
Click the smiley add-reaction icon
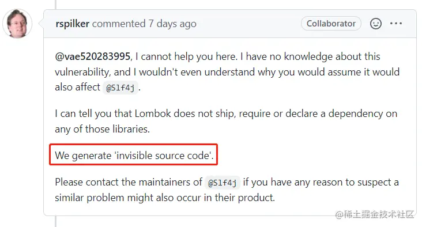coord(376,24)
